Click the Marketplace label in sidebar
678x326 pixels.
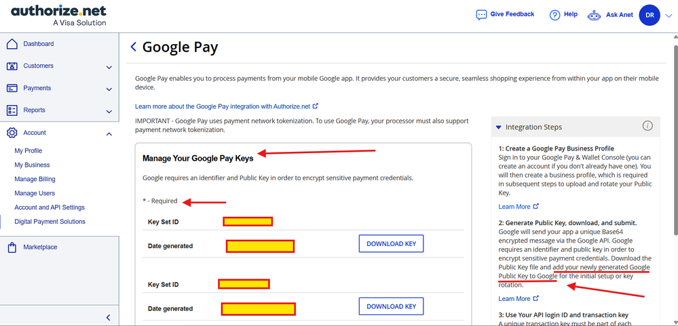coord(40,247)
